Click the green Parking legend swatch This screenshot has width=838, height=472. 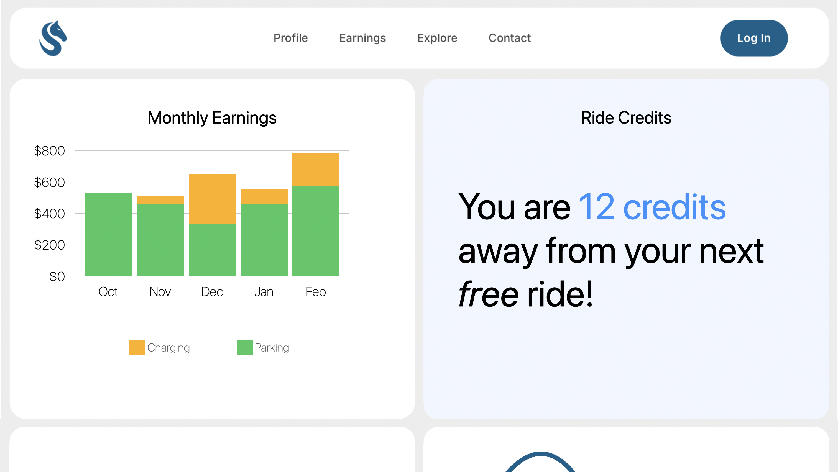coord(245,347)
